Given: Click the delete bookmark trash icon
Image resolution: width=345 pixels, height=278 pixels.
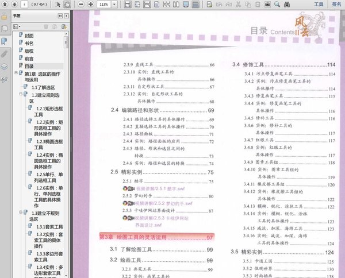Looking at the screenshot, I should point(46,26).
